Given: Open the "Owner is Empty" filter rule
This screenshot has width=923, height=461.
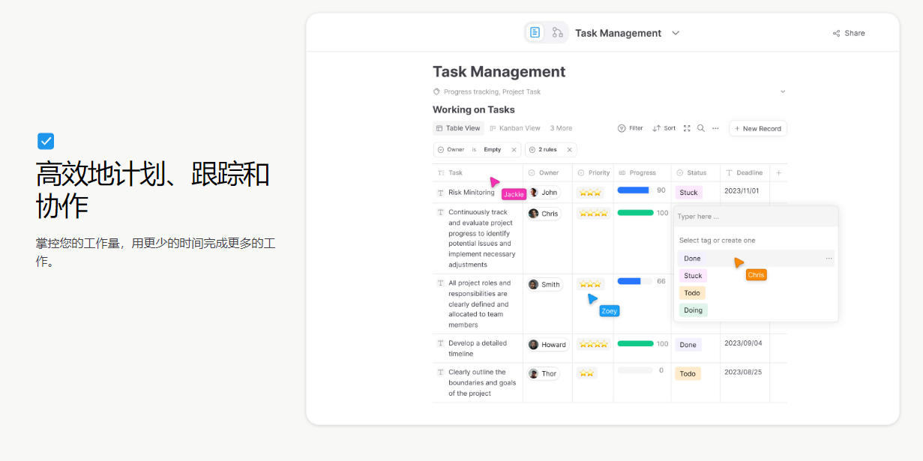Looking at the screenshot, I should [477, 150].
